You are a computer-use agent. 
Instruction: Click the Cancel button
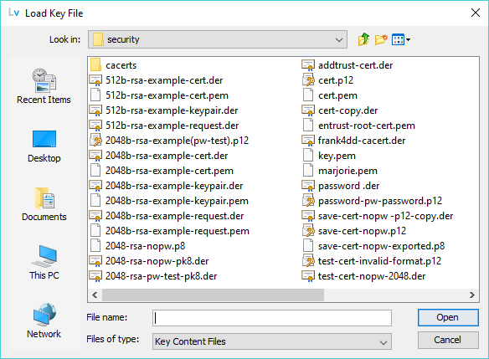448,340
